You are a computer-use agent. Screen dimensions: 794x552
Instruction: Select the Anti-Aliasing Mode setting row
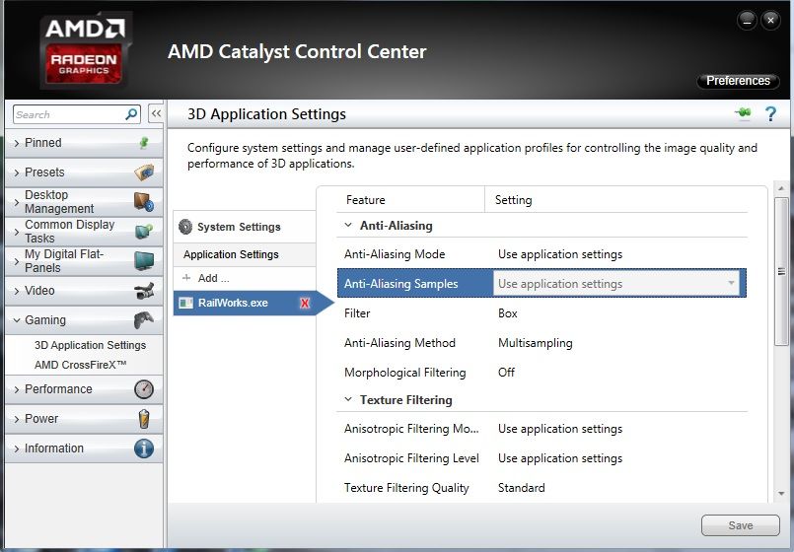[541, 254]
